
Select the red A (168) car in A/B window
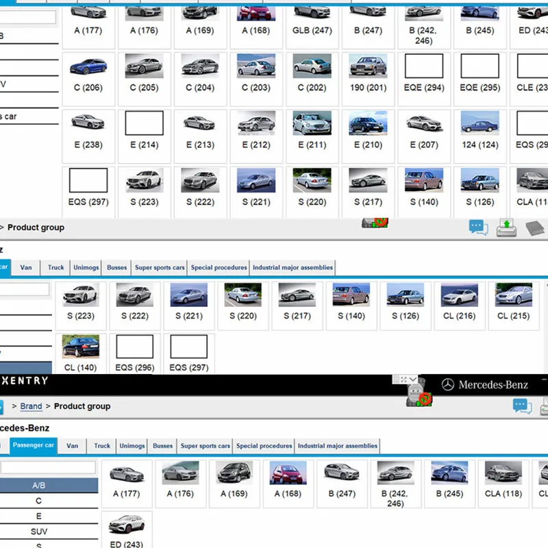point(288,484)
